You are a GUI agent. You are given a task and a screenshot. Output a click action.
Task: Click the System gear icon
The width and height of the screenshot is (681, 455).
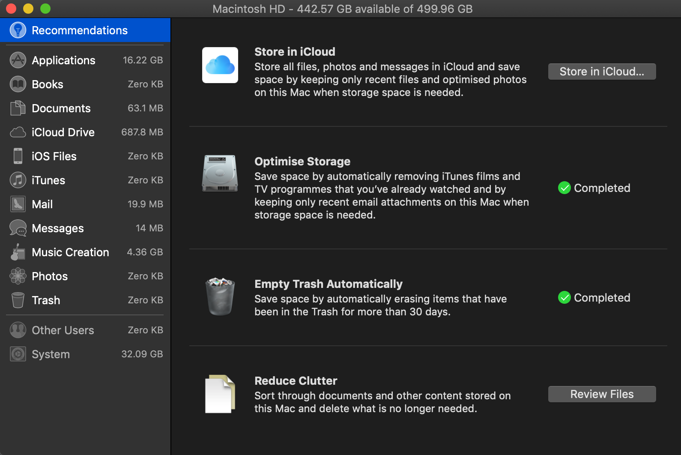click(x=18, y=354)
